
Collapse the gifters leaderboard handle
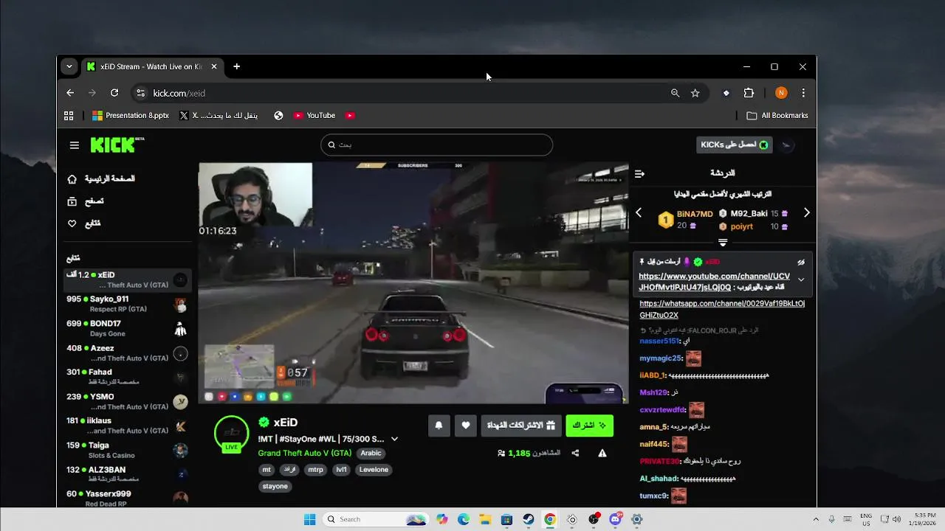pyautogui.click(x=723, y=242)
